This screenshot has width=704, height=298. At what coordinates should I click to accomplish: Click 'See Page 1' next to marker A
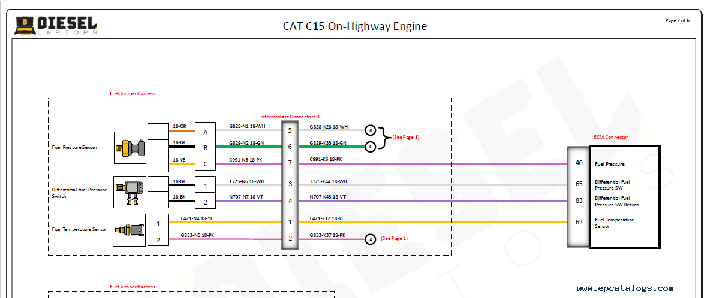[394, 238]
